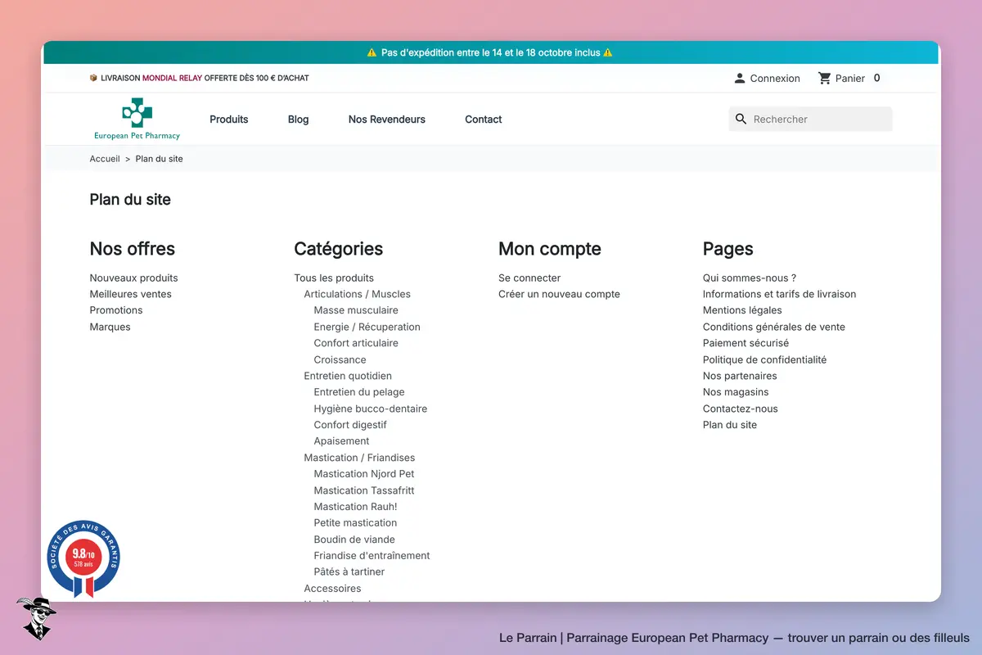982x655 pixels.
Task: Open the Avis Garantis 9.8/10 rating badge
Action: click(83, 559)
